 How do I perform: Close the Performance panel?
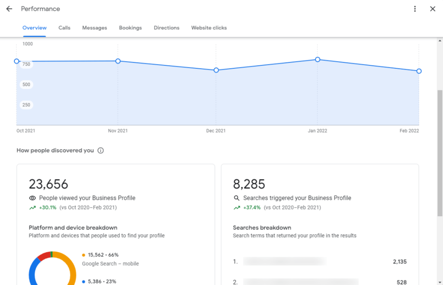coord(433,9)
